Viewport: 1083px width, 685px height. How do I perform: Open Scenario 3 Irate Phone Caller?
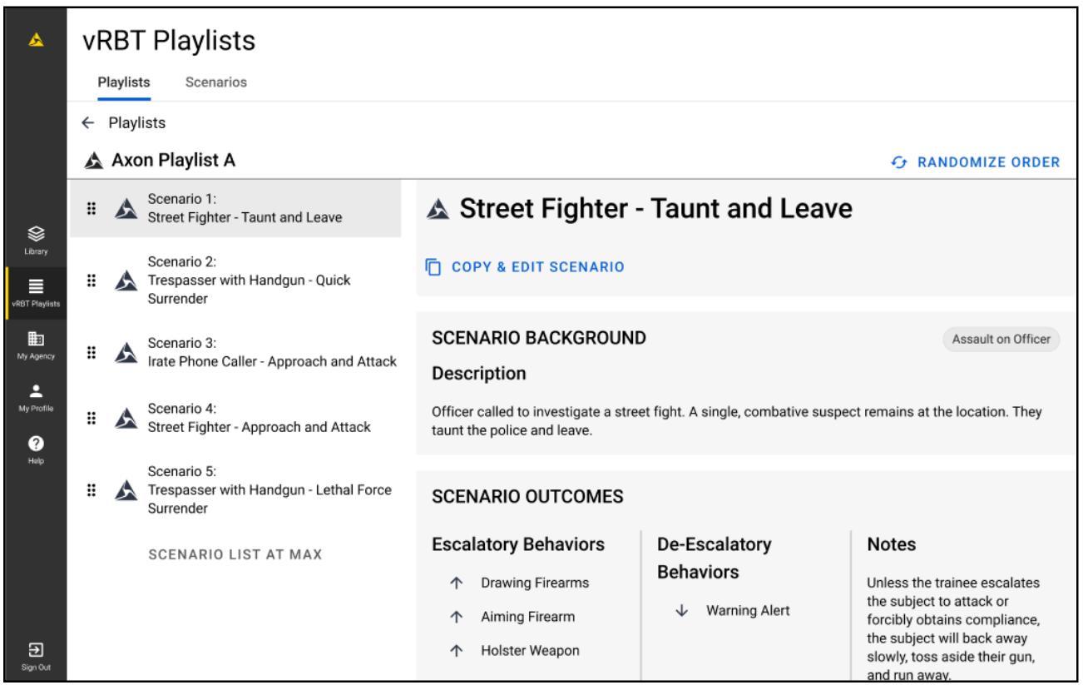pos(271,353)
